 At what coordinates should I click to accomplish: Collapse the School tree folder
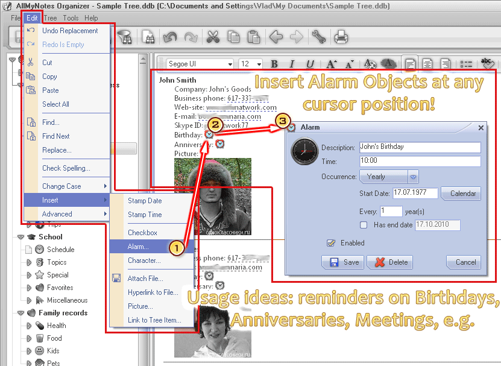pos(20,237)
